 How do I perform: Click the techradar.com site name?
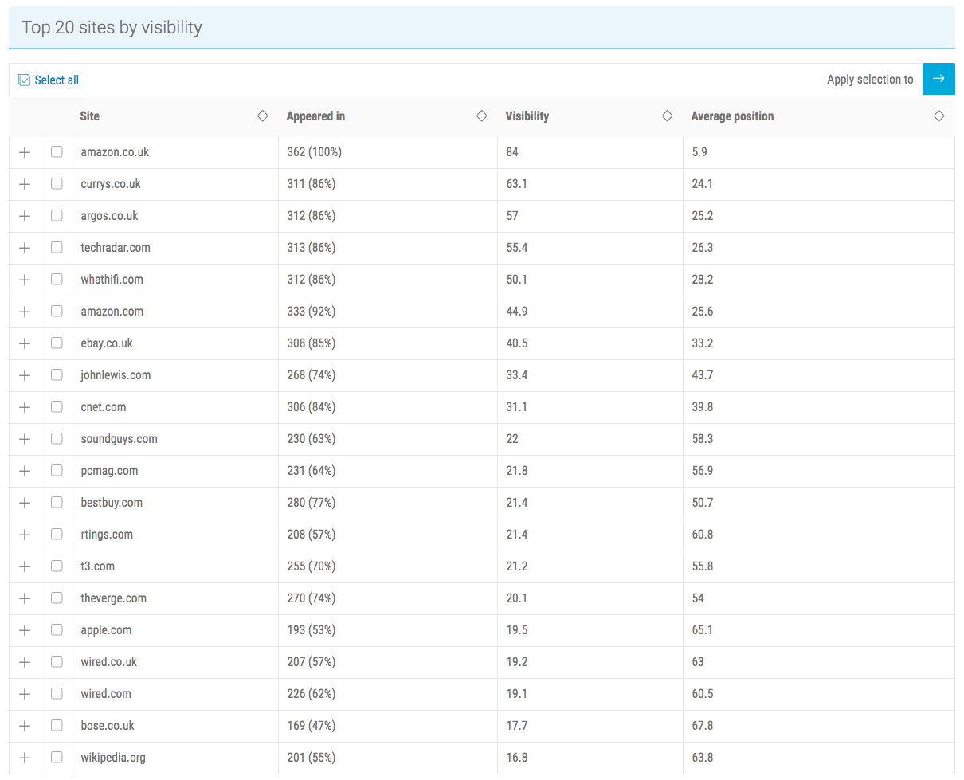pos(116,248)
